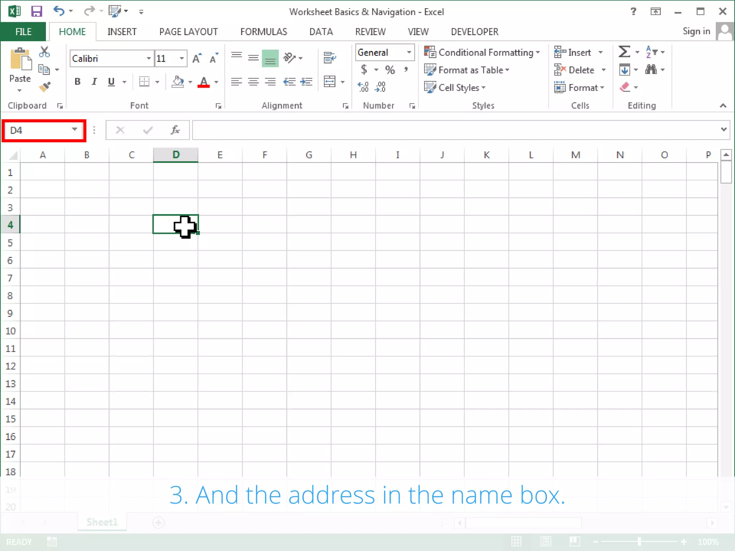Open the font size dropdown
Image resolution: width=735 pixels, height=551 pixels.
(182, 58)
